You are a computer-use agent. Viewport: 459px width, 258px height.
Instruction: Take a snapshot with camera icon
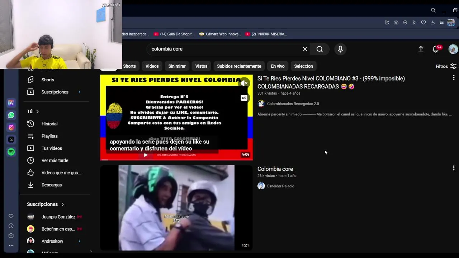(396, 23)
